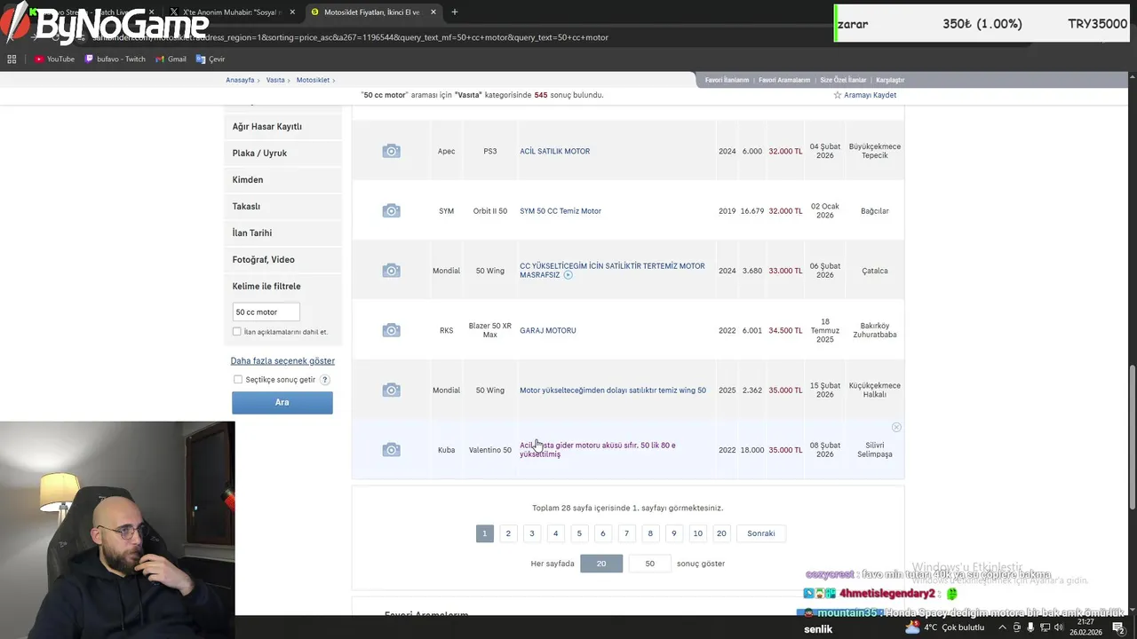The height and width of the screenshot is (639, 1137).
Task: Select the Motosiklet Fiyatları browser tab
Action: 374,12
